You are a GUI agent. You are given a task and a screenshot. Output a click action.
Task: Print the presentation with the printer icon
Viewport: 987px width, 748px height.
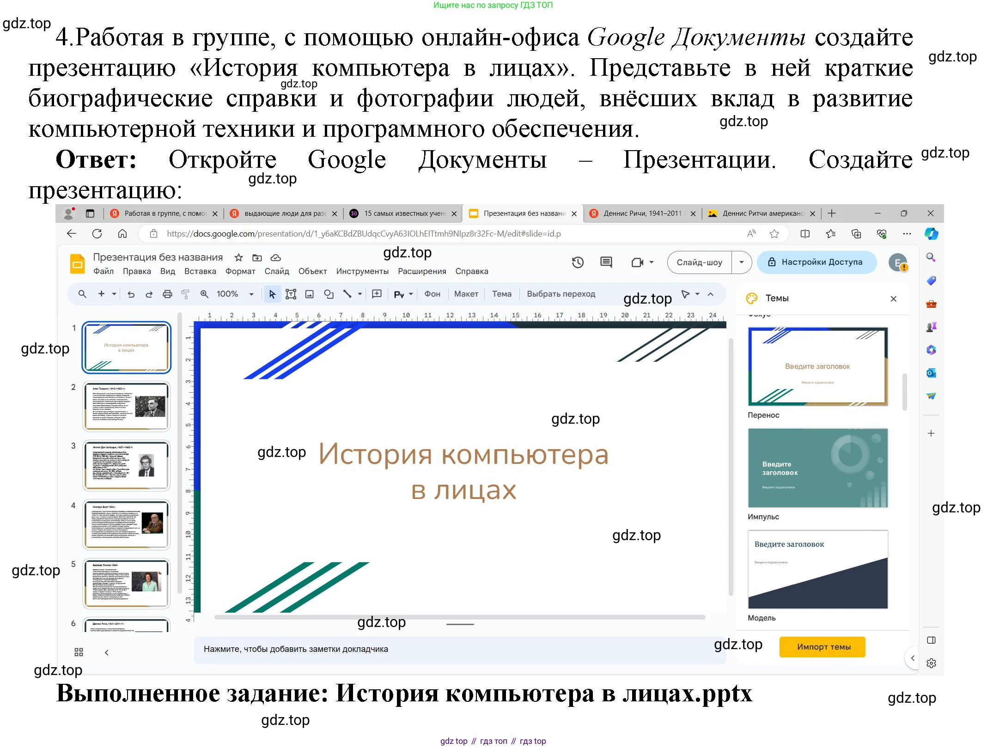click(167, 294)
